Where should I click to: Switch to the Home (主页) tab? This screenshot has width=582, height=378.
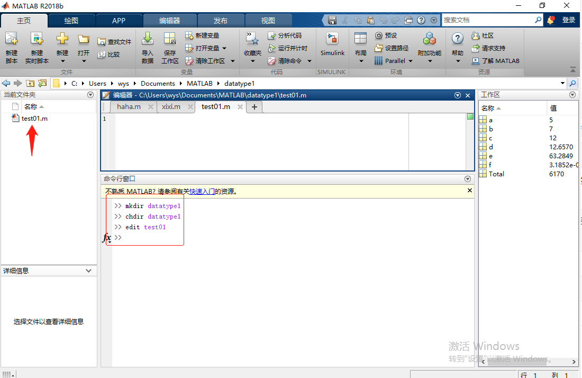click(x=24, y=21)
